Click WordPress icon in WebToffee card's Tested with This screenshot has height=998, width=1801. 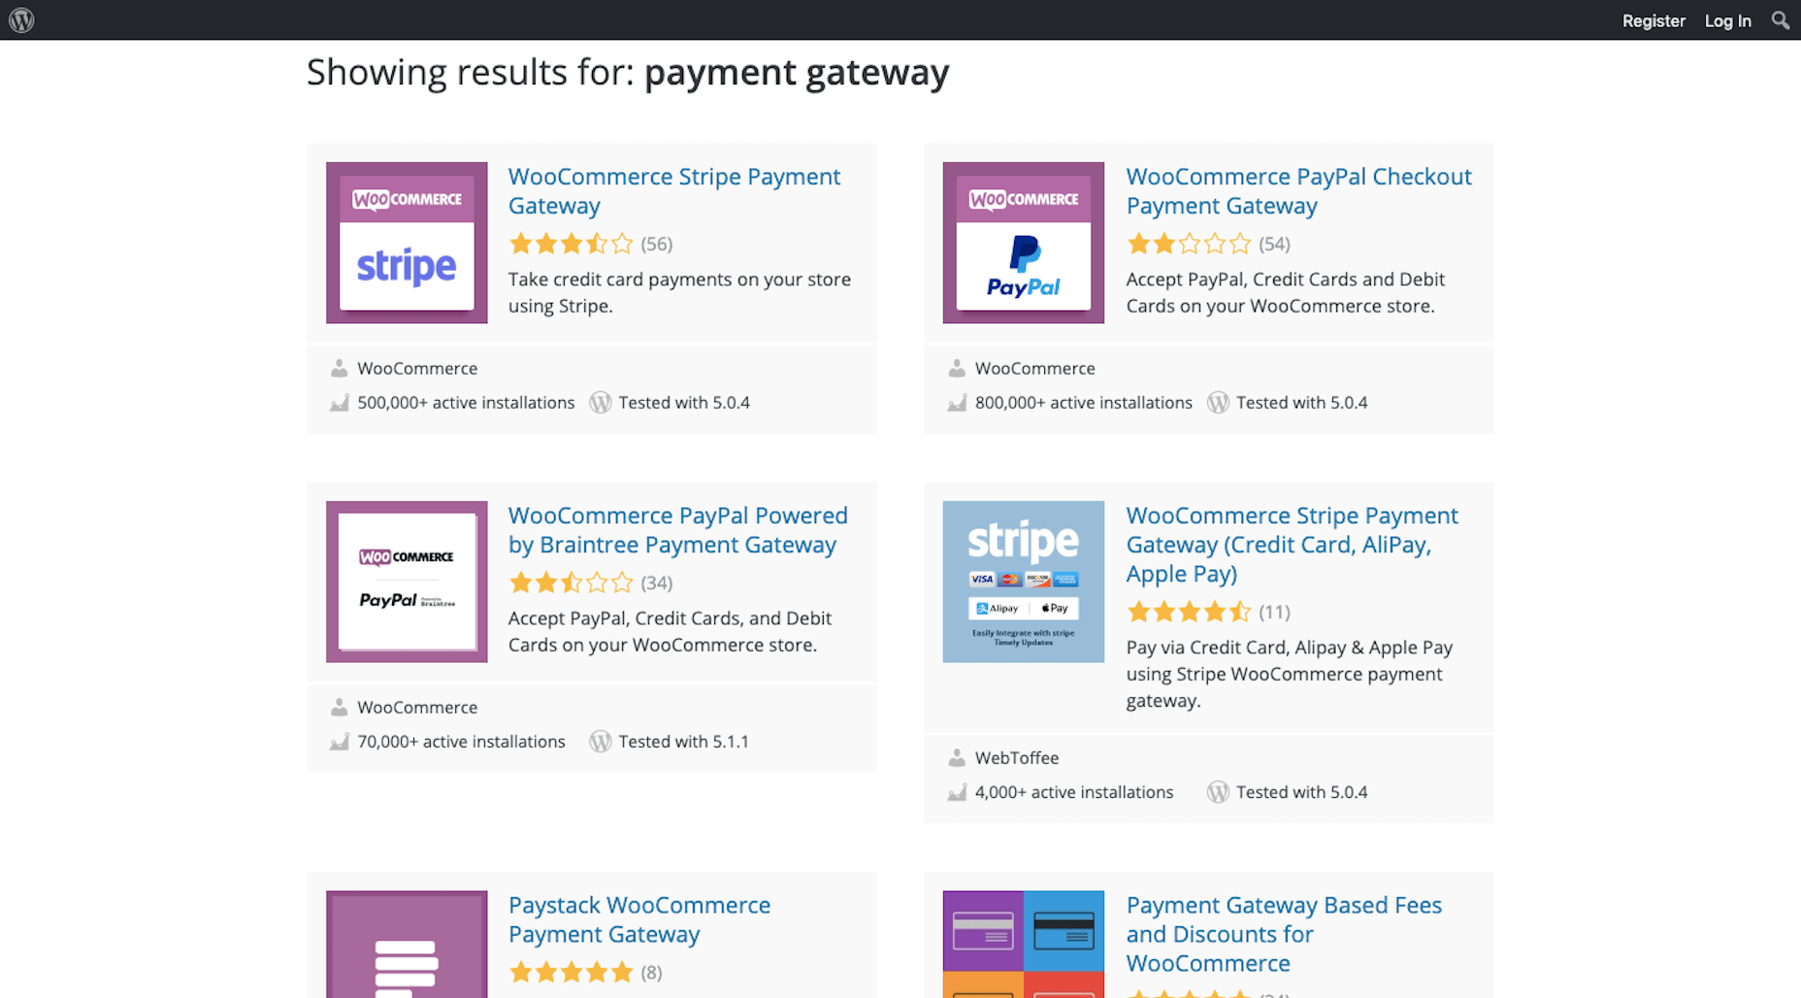[x=1218, y=791]
